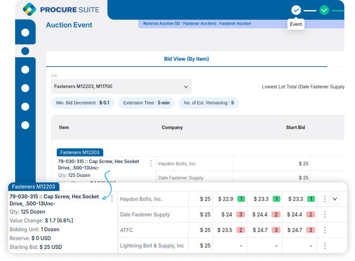The width and height of the screenshot is (355, 261).
Task: Open kebab menu for Haydon Bolts row in popup
Action: point(325,199)
